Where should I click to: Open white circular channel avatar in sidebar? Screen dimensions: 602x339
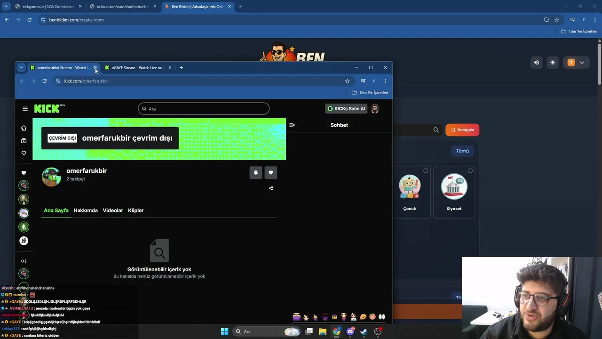(24, 241)
